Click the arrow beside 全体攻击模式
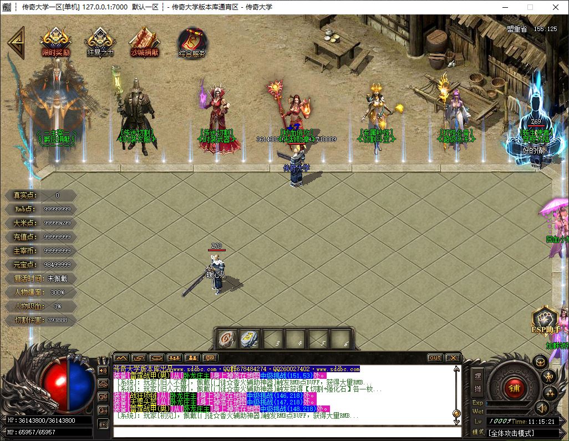This screenshot has height=441, width=569. click(562, 433)
